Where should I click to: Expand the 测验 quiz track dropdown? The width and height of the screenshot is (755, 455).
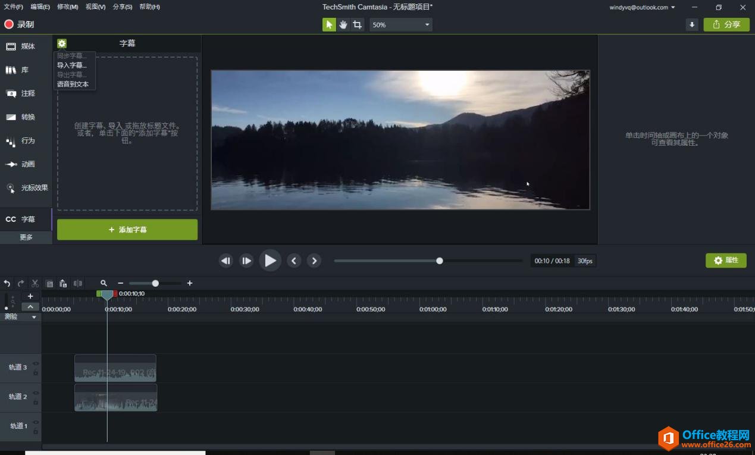pyautogui.click(x=34, y=317)
